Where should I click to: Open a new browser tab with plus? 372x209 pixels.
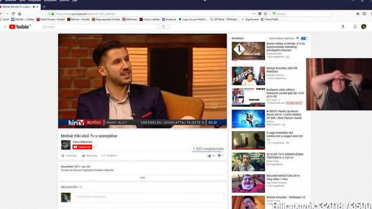[x=44, y=7]
